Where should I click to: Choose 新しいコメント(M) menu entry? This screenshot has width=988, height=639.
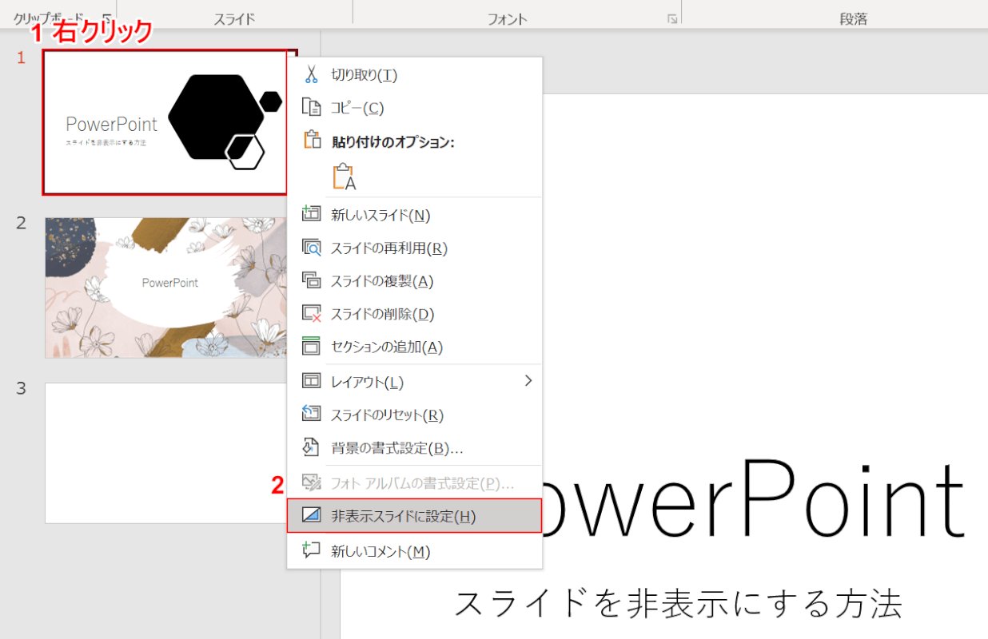414,550
